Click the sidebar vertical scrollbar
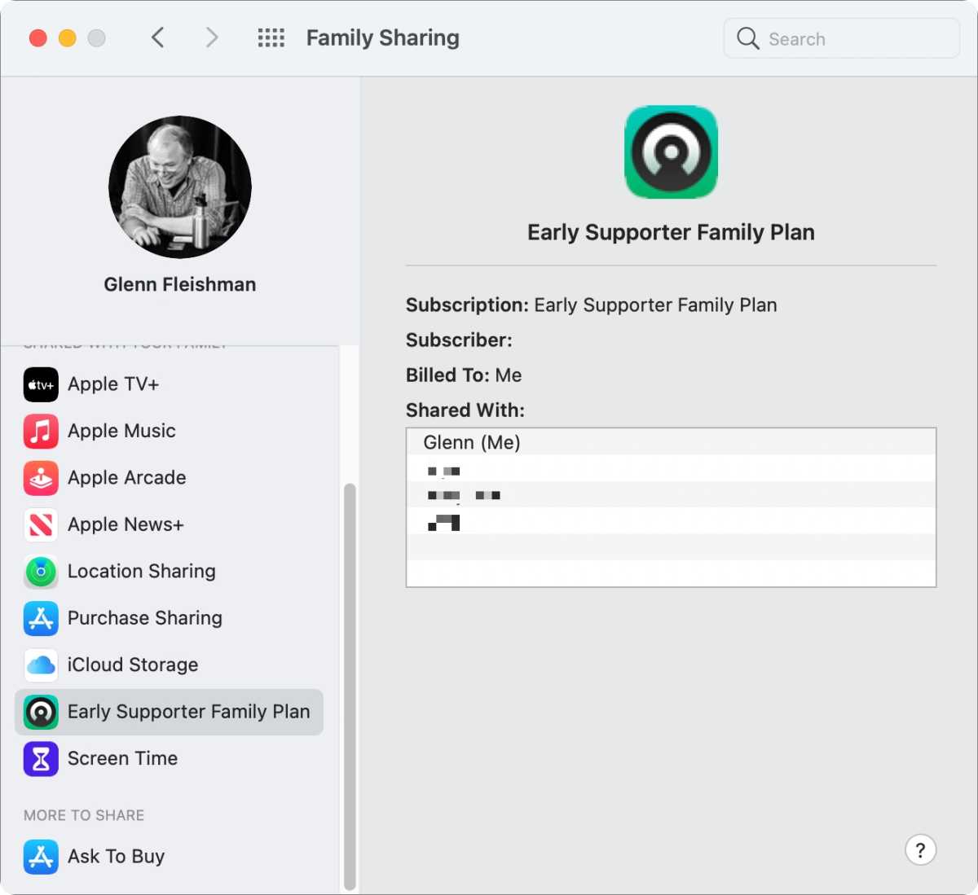978x895 pixels. point(350,687)
